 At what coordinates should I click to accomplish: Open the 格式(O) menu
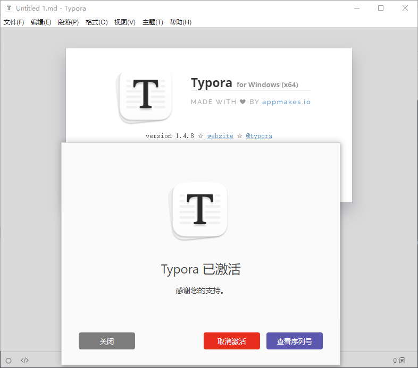tap(96, 22)
